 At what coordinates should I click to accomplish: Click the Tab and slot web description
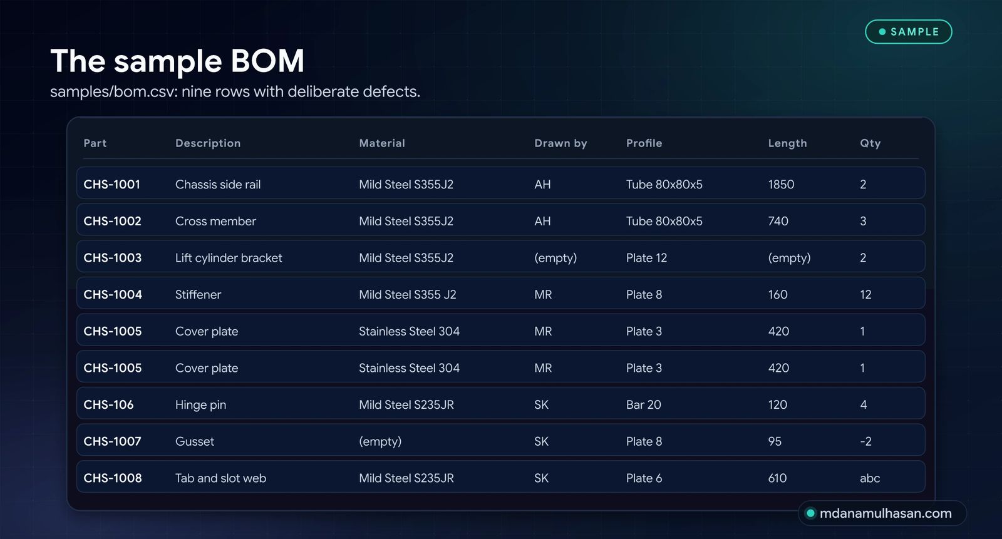point(220,478)
